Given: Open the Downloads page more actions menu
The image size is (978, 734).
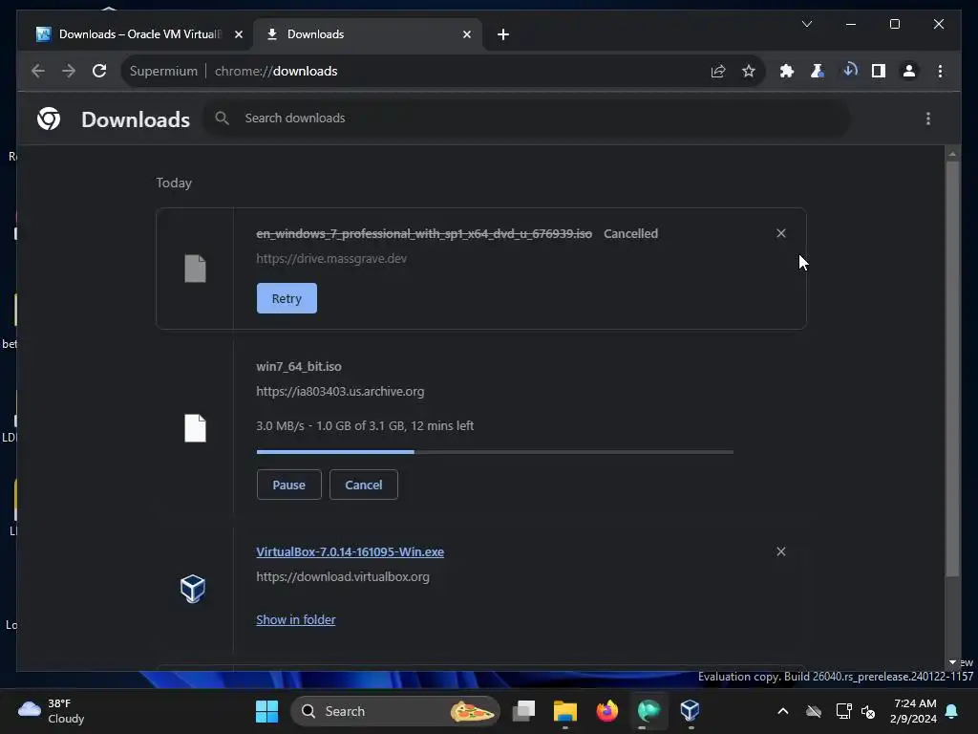Looking at the screenshot, I should (x=928, y=119).
